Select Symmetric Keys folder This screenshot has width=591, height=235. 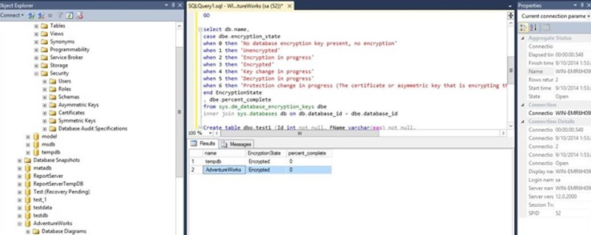[77, 121]
